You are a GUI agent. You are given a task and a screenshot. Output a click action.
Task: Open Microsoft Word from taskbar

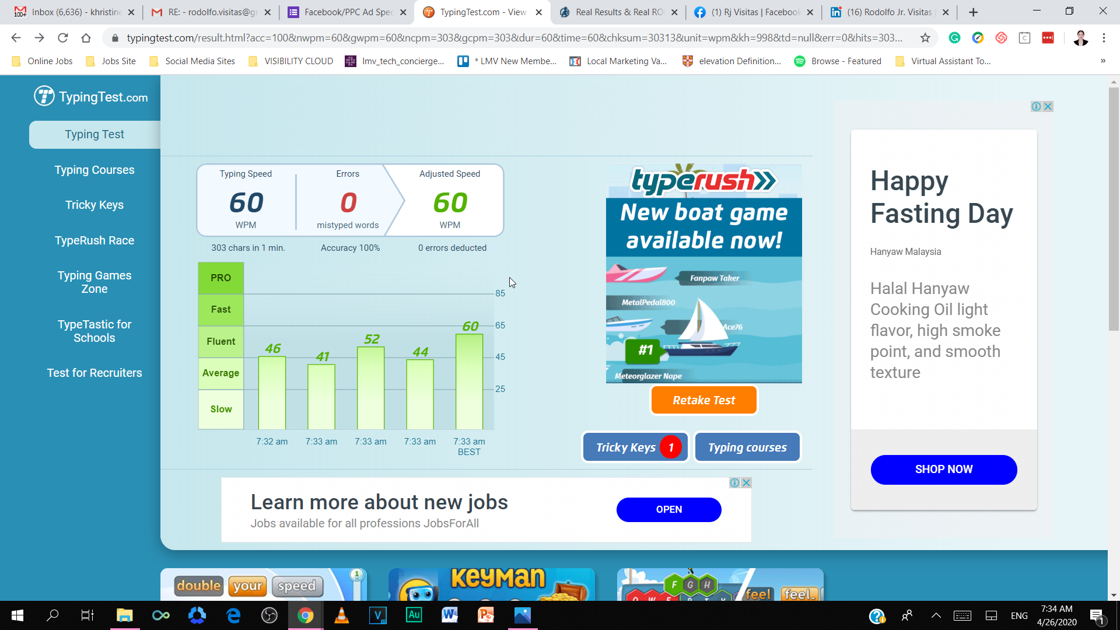click(450, 615)
